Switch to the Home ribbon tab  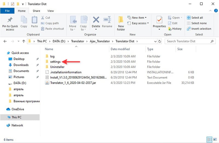click(22, 11)
